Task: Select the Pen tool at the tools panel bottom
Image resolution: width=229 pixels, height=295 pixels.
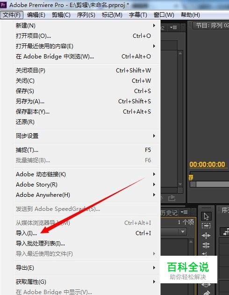Action: pyautogui.click(x=207, y=293)
